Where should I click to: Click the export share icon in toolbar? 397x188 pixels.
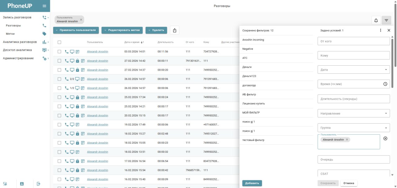(175, 30)
